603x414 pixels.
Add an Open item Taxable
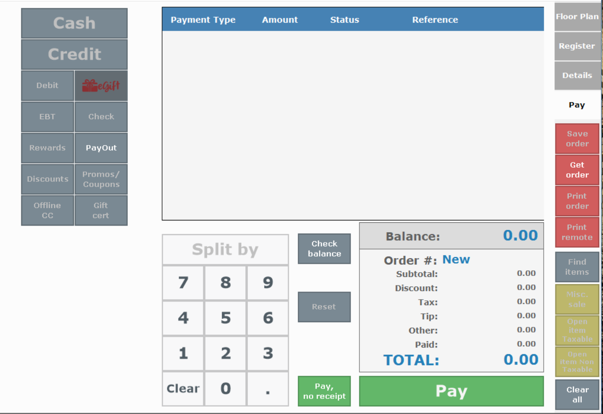tap(577, 330)
